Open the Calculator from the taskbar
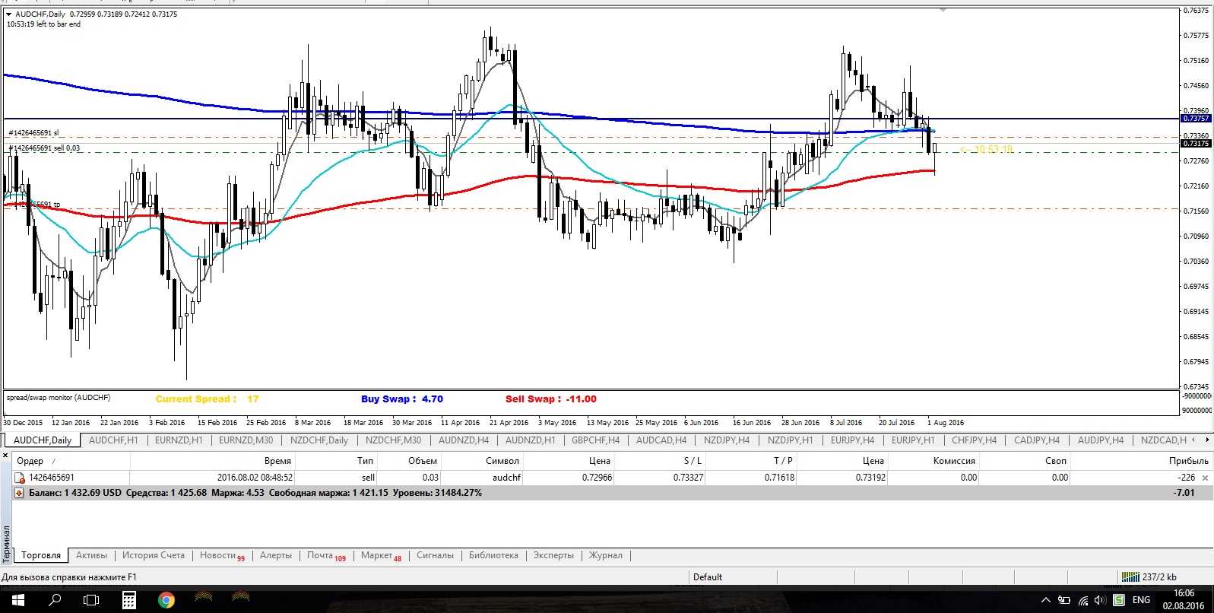 click(x=129, y=600)
